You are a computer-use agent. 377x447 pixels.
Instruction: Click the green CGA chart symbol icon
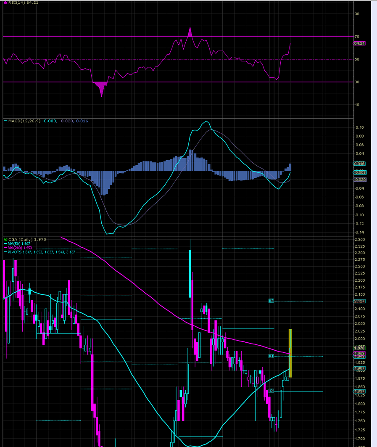point(5,239)
